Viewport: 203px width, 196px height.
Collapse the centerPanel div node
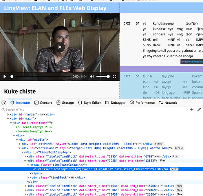click(x=20, y=148)
